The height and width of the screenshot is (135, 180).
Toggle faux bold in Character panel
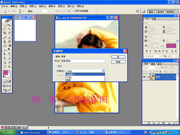tap(147, 51)
